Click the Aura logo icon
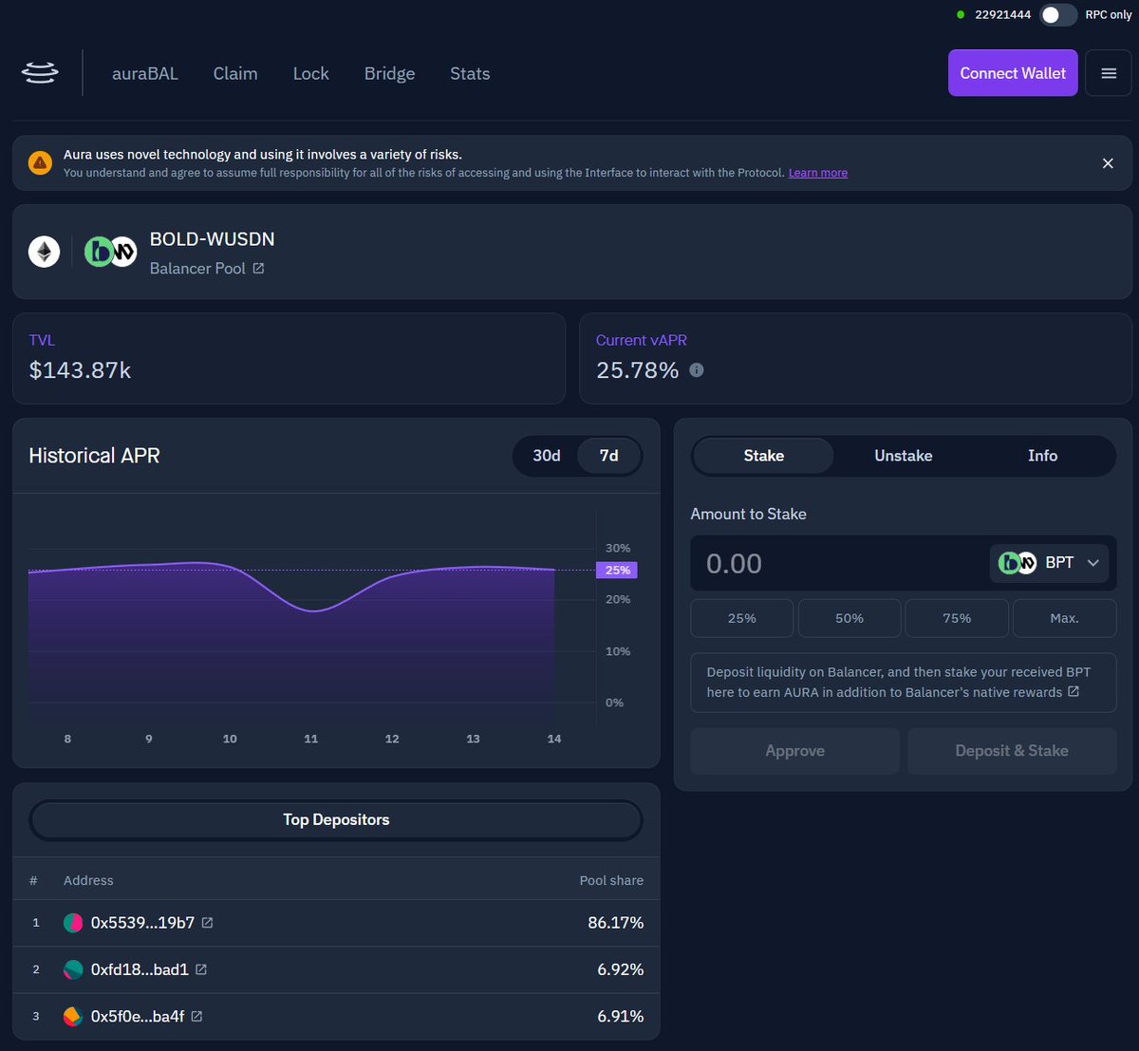This screenshot has height=1051, width=1139. point(40,73)
